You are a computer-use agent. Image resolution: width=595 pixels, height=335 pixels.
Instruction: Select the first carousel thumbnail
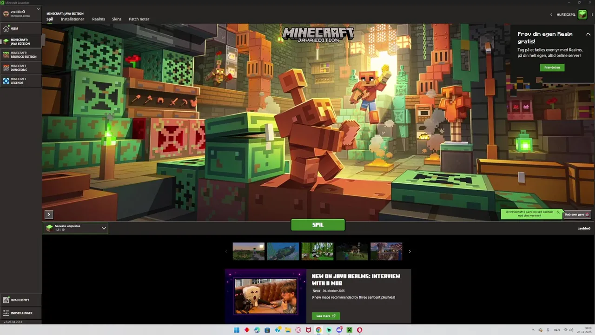coord(249,251)
